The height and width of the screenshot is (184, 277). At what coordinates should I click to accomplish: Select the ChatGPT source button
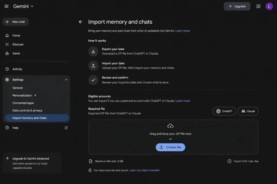click(224, 111)
